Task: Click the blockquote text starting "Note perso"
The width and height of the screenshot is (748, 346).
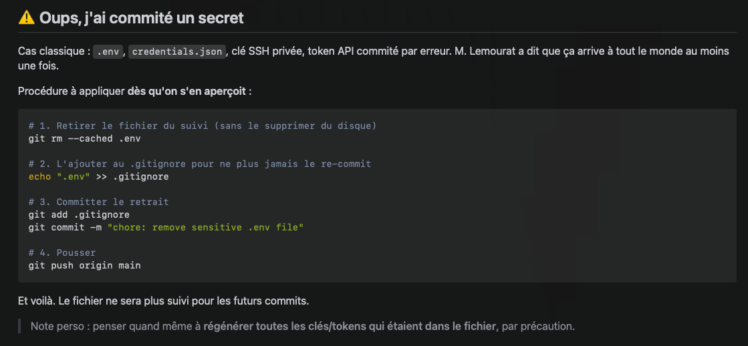Action: 302,327
